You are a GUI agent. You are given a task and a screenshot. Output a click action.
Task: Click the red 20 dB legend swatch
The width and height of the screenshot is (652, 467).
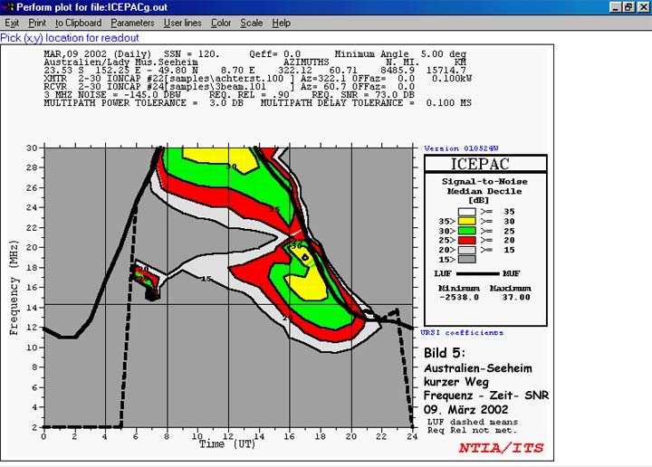click(465, 241)
